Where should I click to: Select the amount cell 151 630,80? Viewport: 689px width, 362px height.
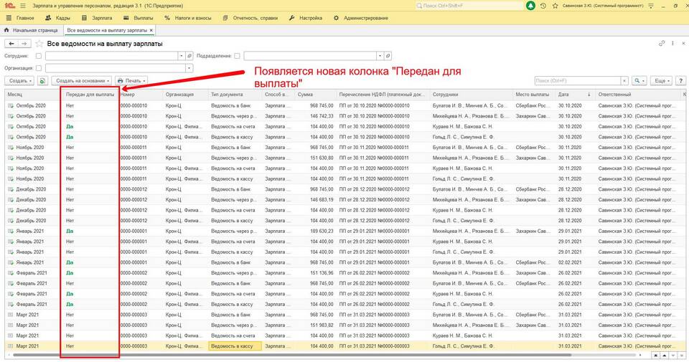(316, 158)
